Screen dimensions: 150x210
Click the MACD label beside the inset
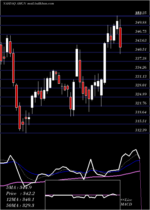click(126, 204)
